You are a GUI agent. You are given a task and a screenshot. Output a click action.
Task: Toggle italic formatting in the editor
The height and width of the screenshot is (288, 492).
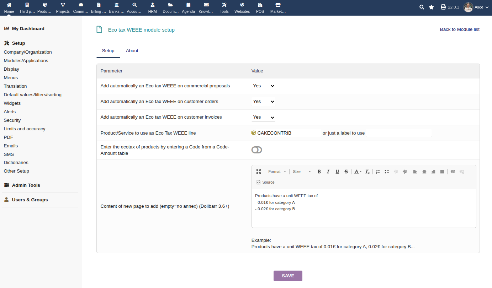pos(328,172)
